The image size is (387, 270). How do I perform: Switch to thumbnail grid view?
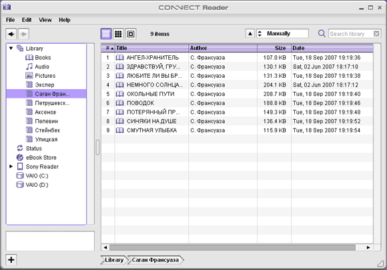click(x=118, y=34)
